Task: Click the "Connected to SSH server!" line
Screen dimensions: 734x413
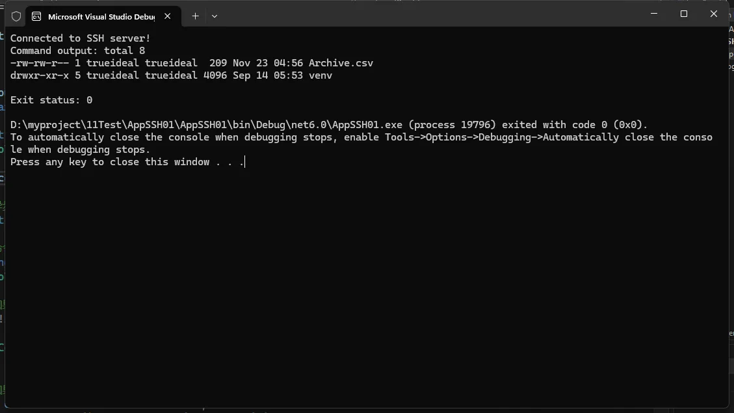Action: [x=80, y=38]
